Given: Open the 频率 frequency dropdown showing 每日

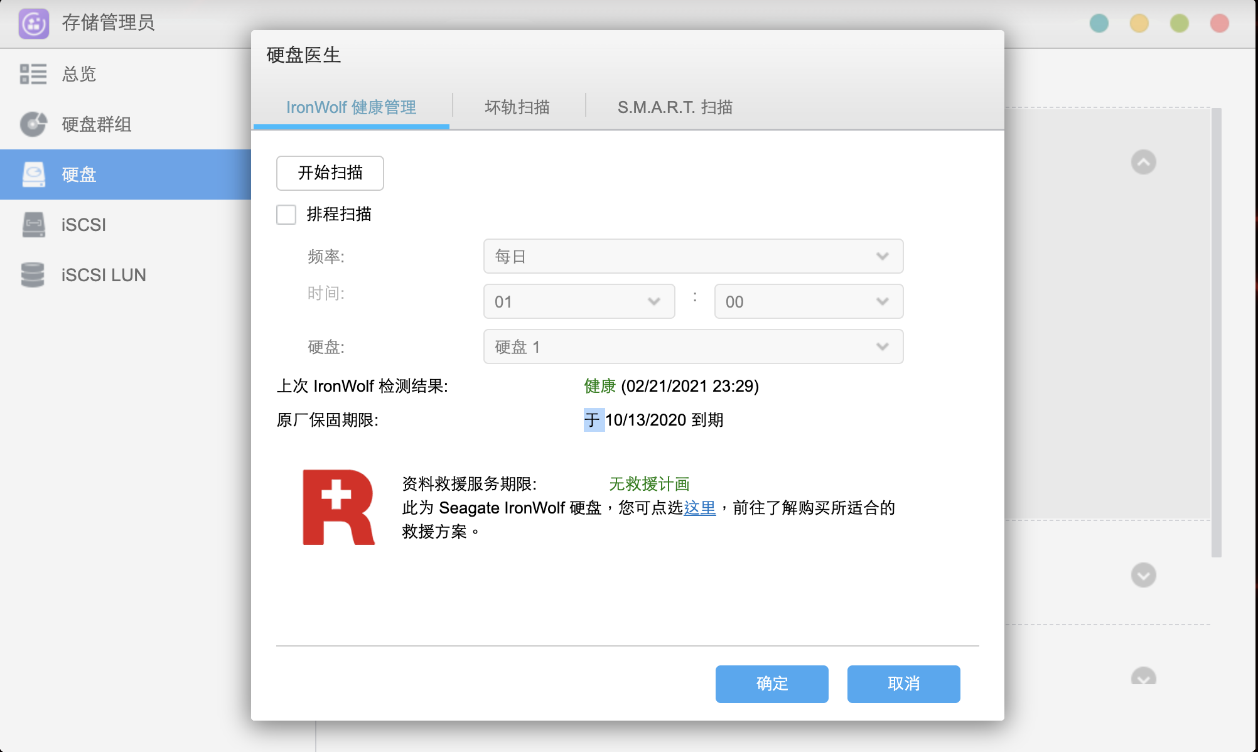Looking at the screenshot, I should click(x=693, y=256).
